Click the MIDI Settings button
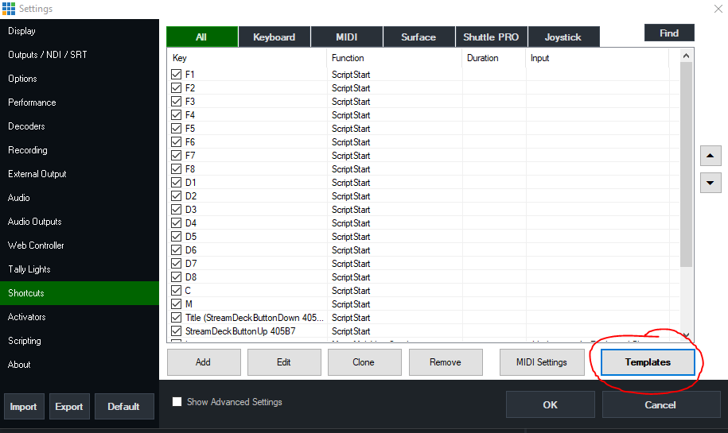 [x=541, y=362]
